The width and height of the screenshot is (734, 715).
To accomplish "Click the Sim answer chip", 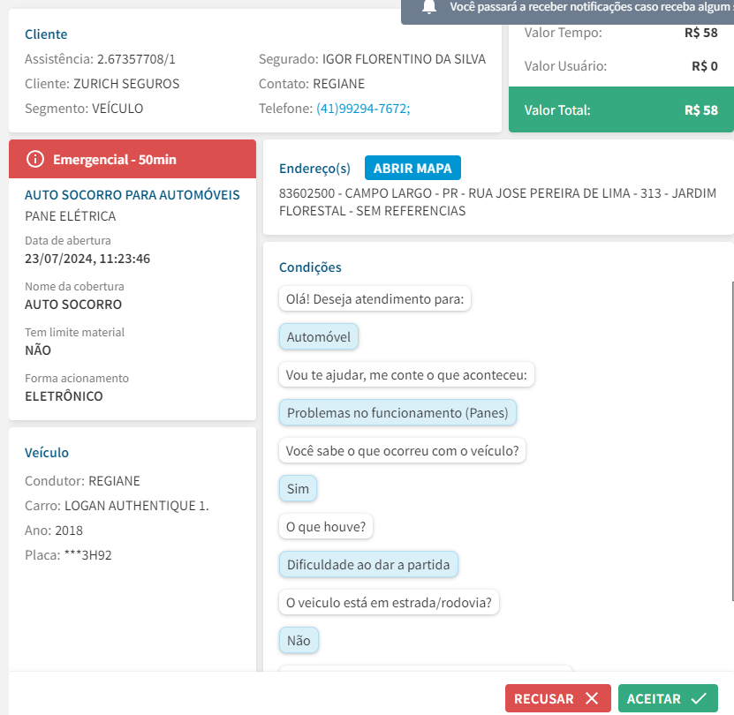I will click(x=298, y=488).
